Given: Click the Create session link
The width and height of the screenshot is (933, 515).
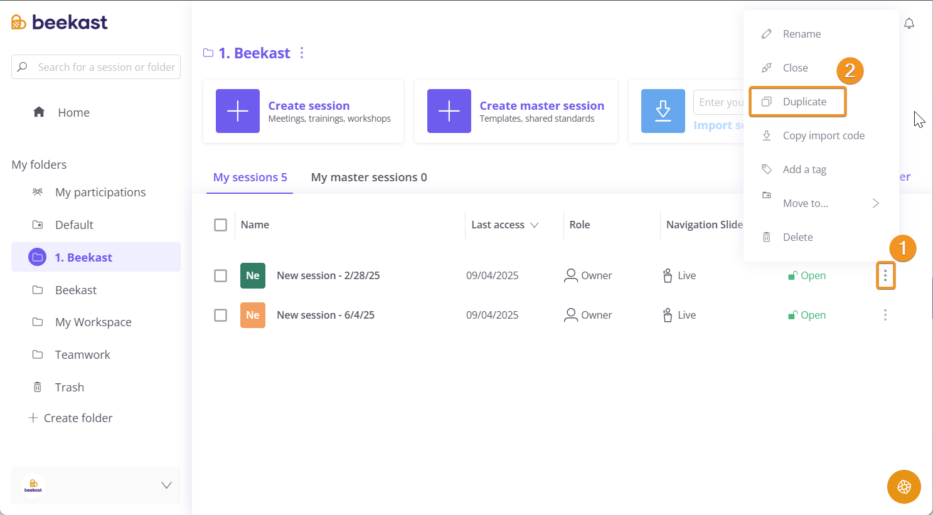Looking at the screenshot, I should coord(309,105).
